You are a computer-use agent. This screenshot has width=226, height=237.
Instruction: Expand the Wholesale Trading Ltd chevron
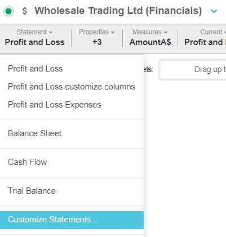pos(214,11)
